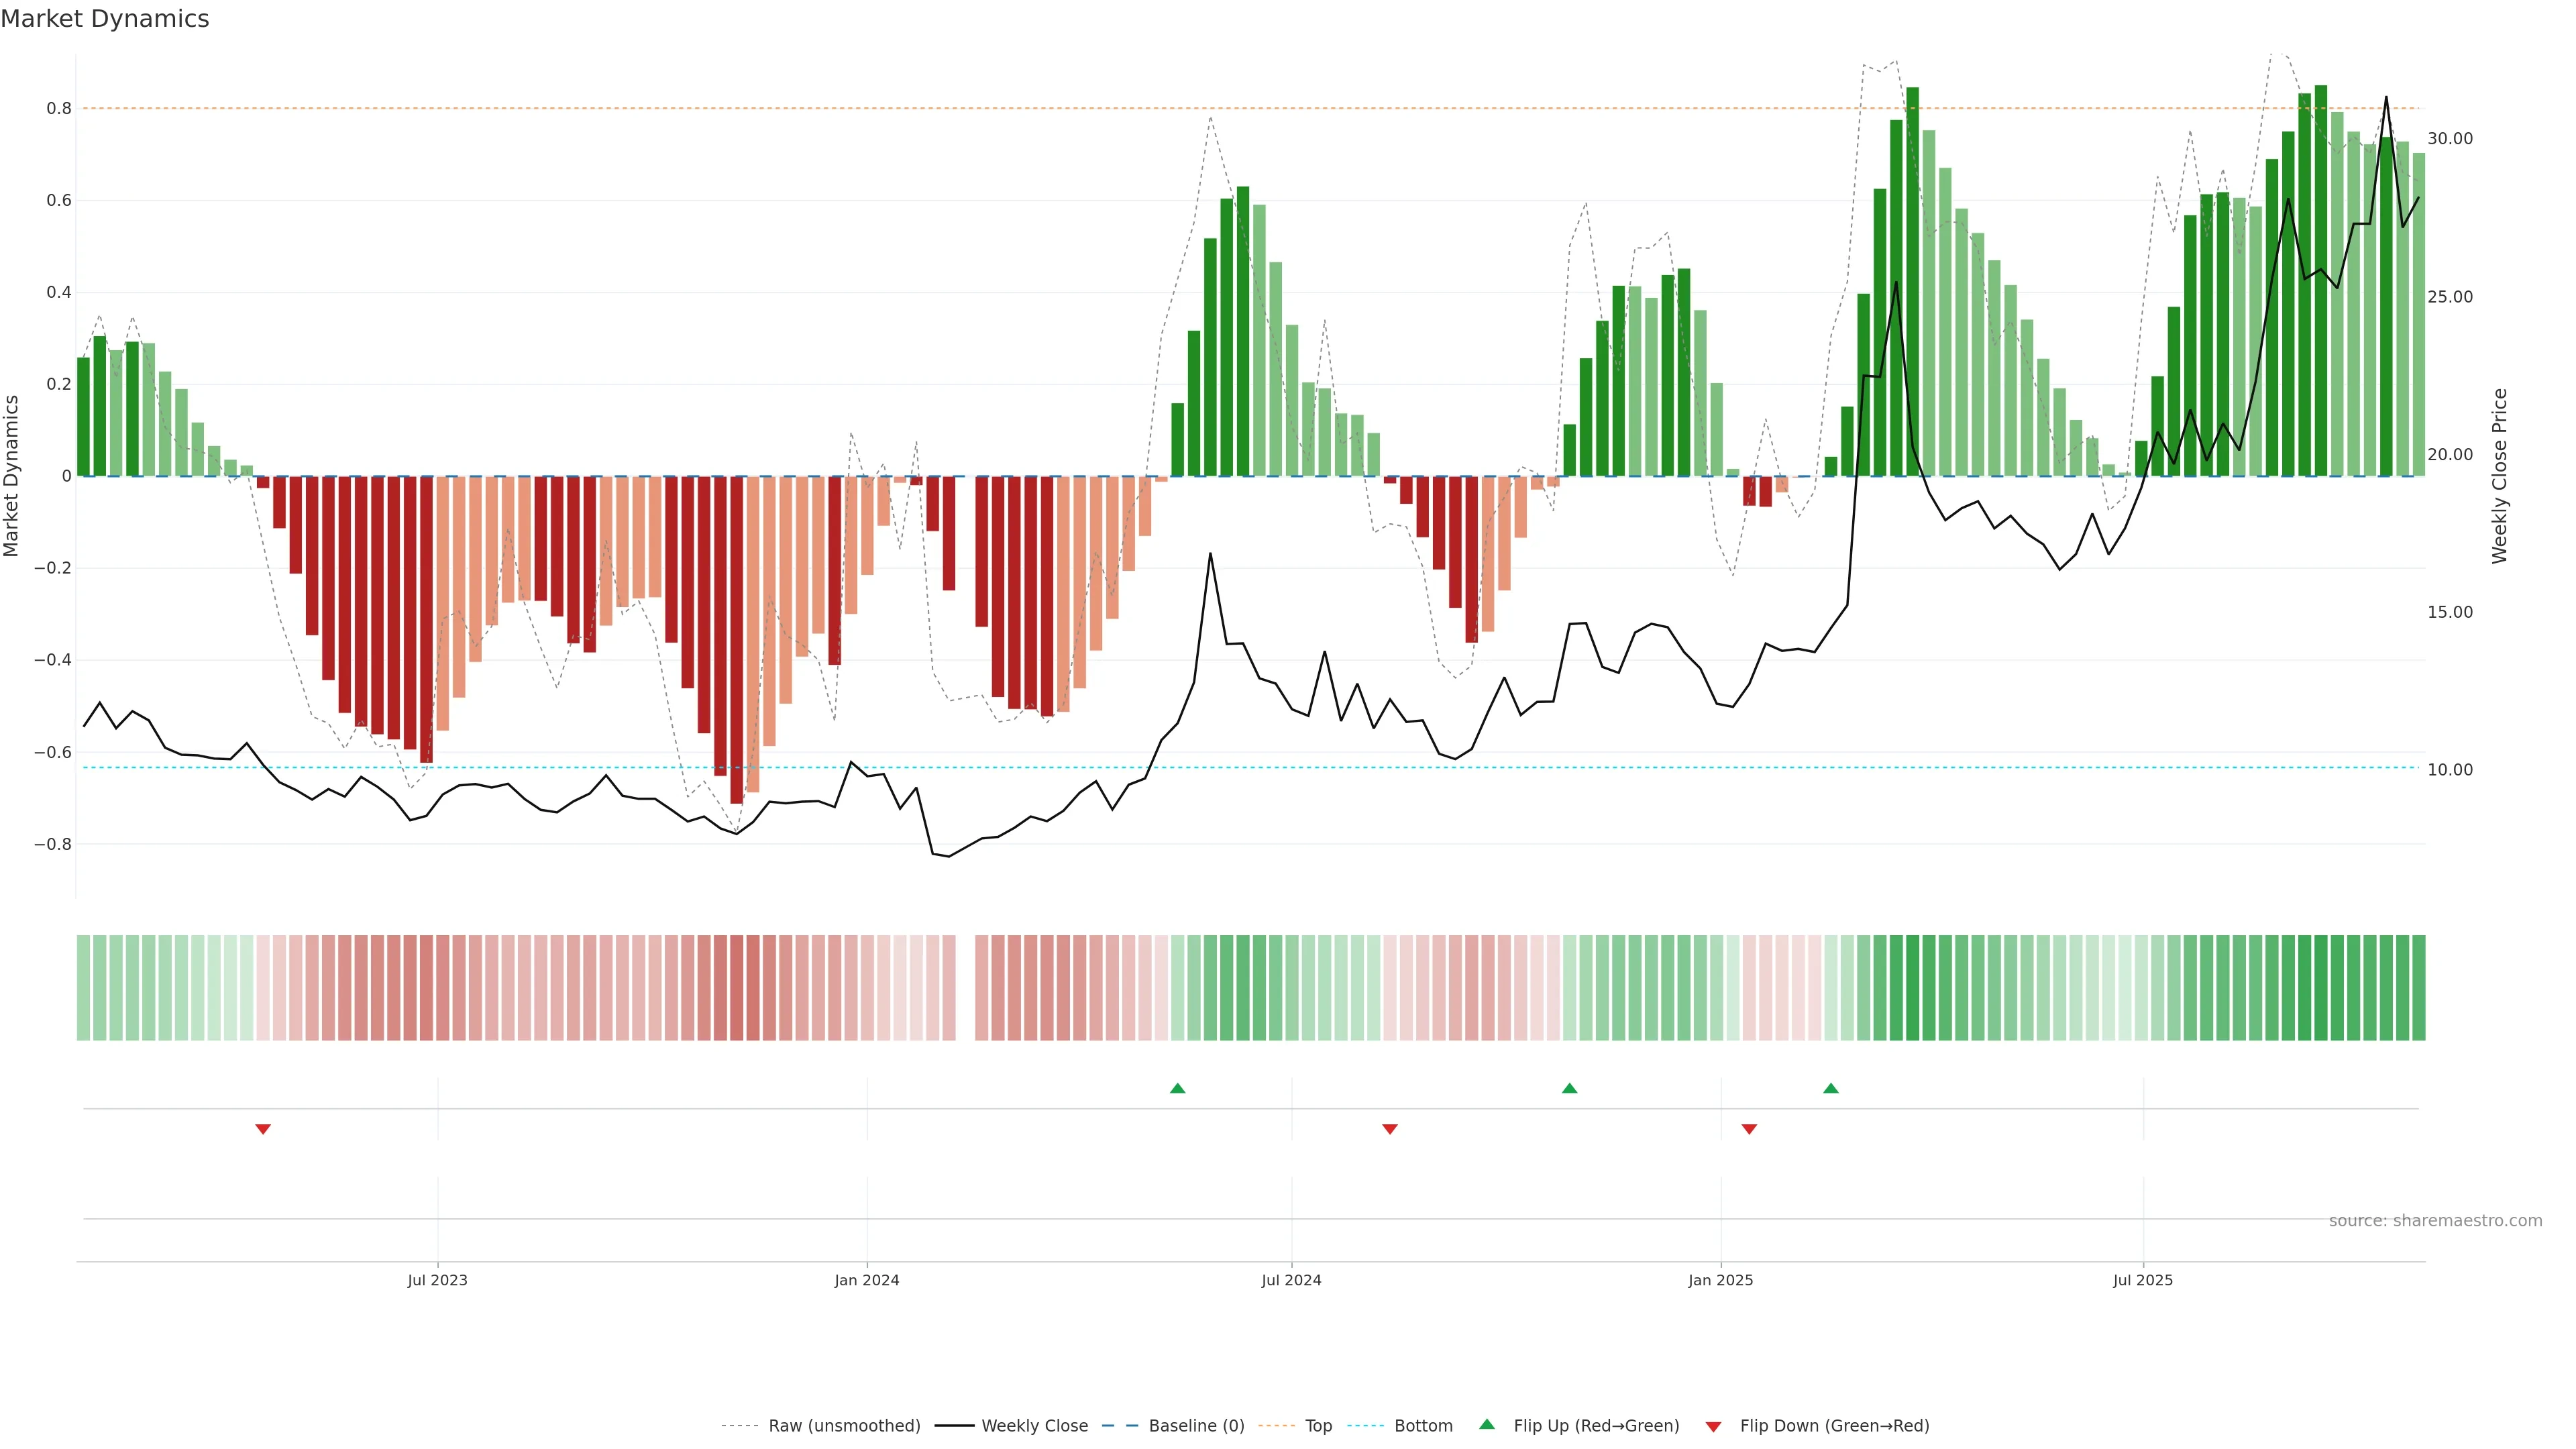
Task: Click the red Flip Down marker after Jan 2025
Action: coord(1749,1129)
